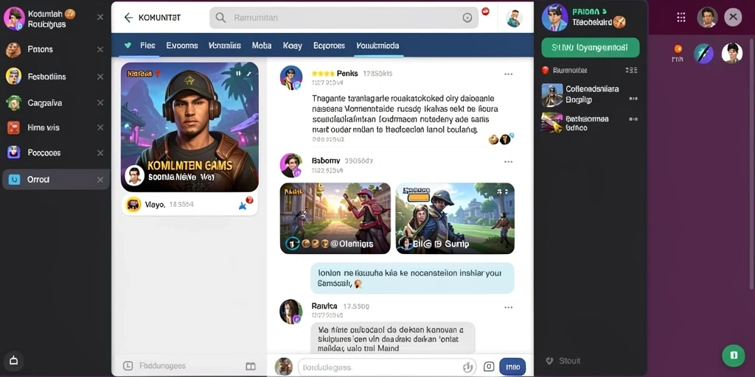
Task: Click the green button in right panel
Action: tap(591, 48)
